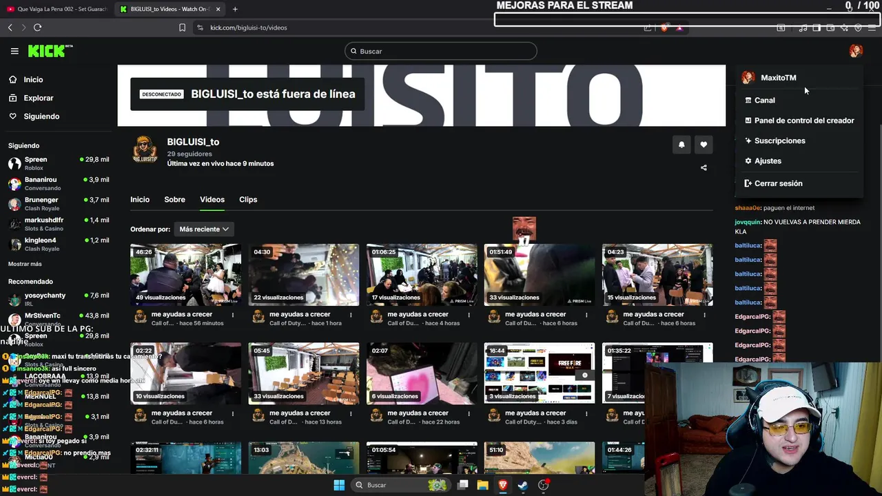The image size is (882, 496).
Task: Switch to Que Valga La Pena browser tab
Action: point(57,9)
